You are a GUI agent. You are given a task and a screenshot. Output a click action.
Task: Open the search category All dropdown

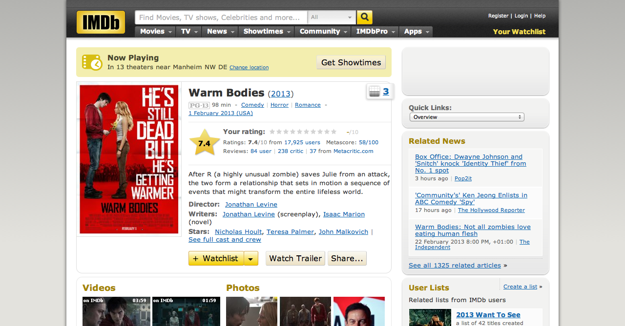pos(332,18)
